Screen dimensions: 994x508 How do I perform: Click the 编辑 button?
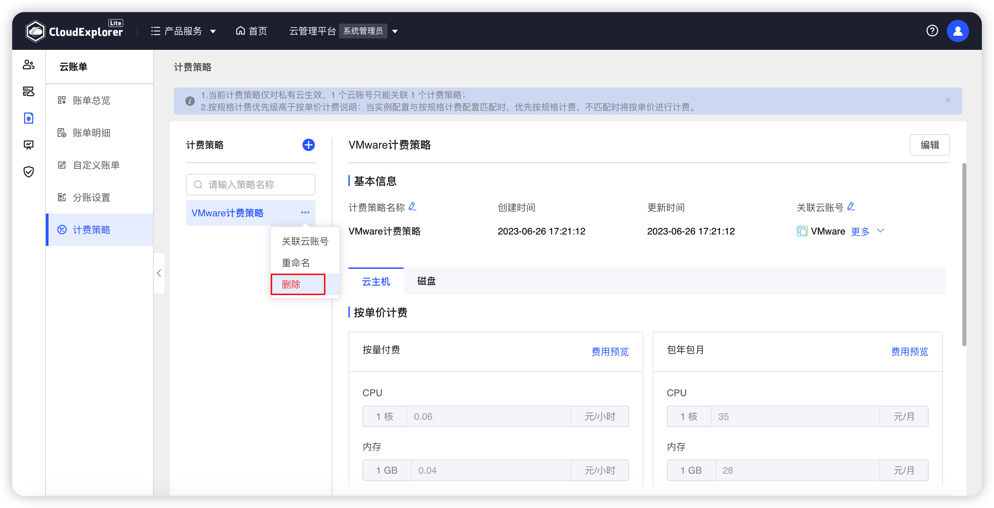point(930,145)
